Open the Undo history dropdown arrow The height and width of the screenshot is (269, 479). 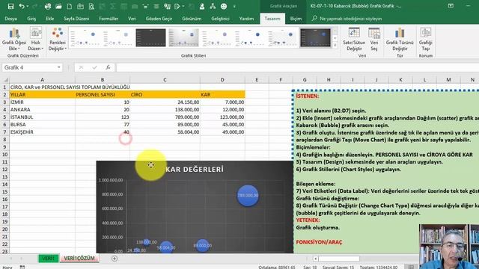[27, 7]
